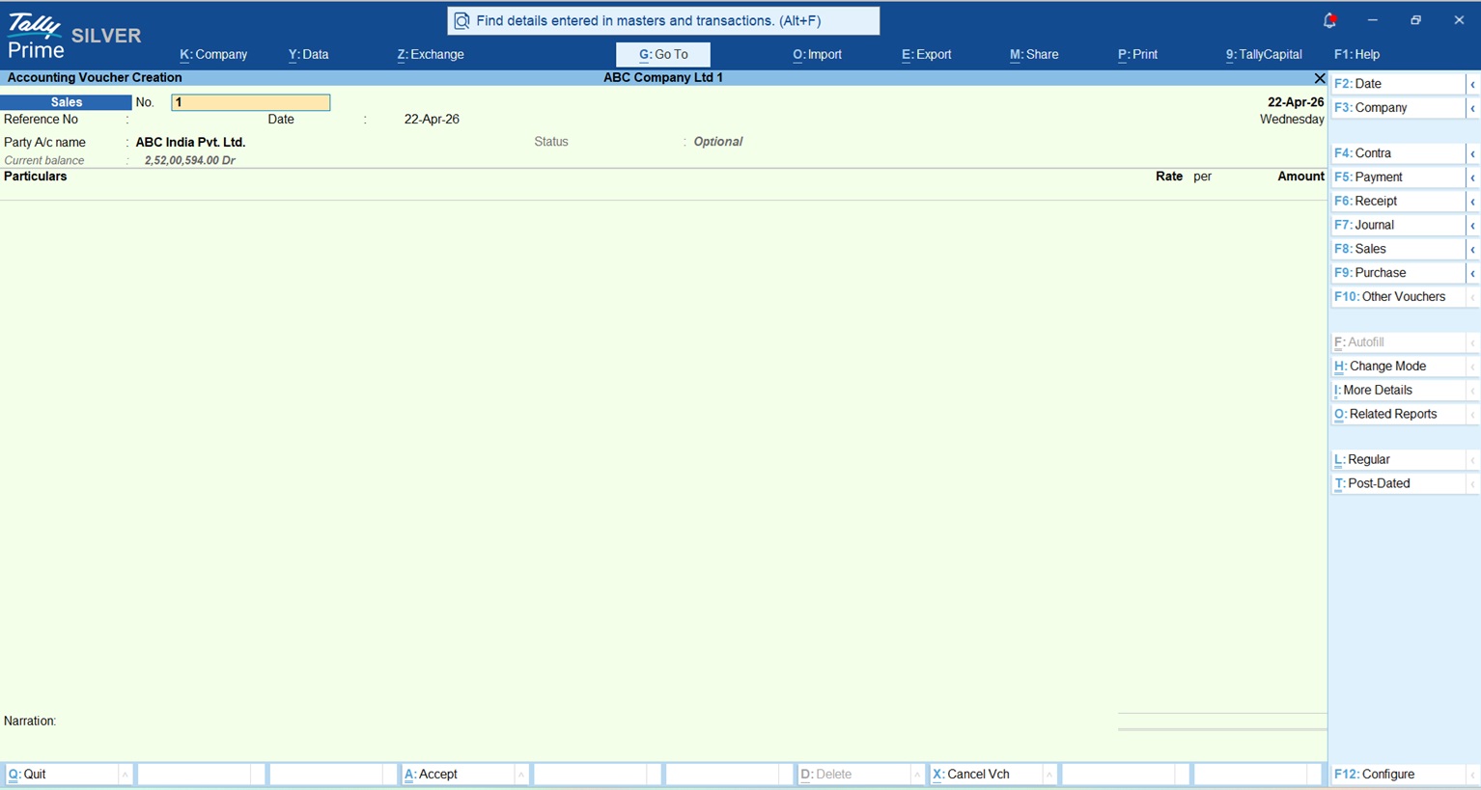Expand the arrow beside X: Cancel Vch
Screen dimensions: 1481x790
(x=1049, y=775)
